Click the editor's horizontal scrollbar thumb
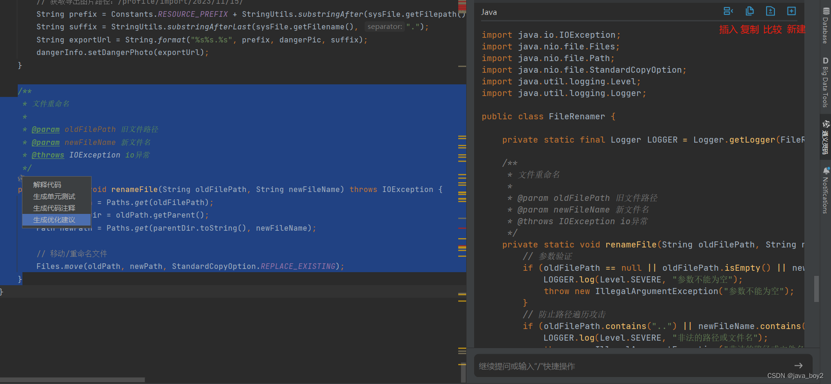Screen dimensions: 831x384 72,380
